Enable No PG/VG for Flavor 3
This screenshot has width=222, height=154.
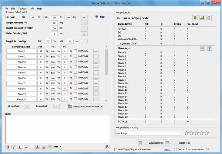[x=75, y=61]
